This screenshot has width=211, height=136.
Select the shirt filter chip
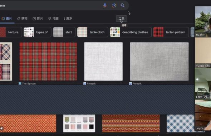click(64, 32)
